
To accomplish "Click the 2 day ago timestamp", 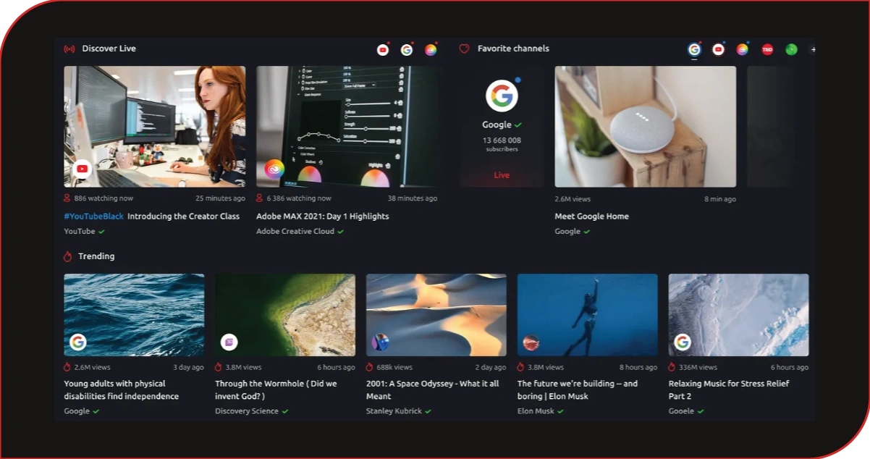I will pyautogui.click(x=491, y=368).
